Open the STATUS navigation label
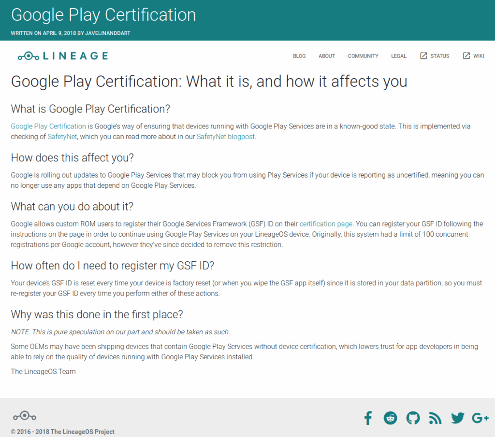 [x=440, y=56]
